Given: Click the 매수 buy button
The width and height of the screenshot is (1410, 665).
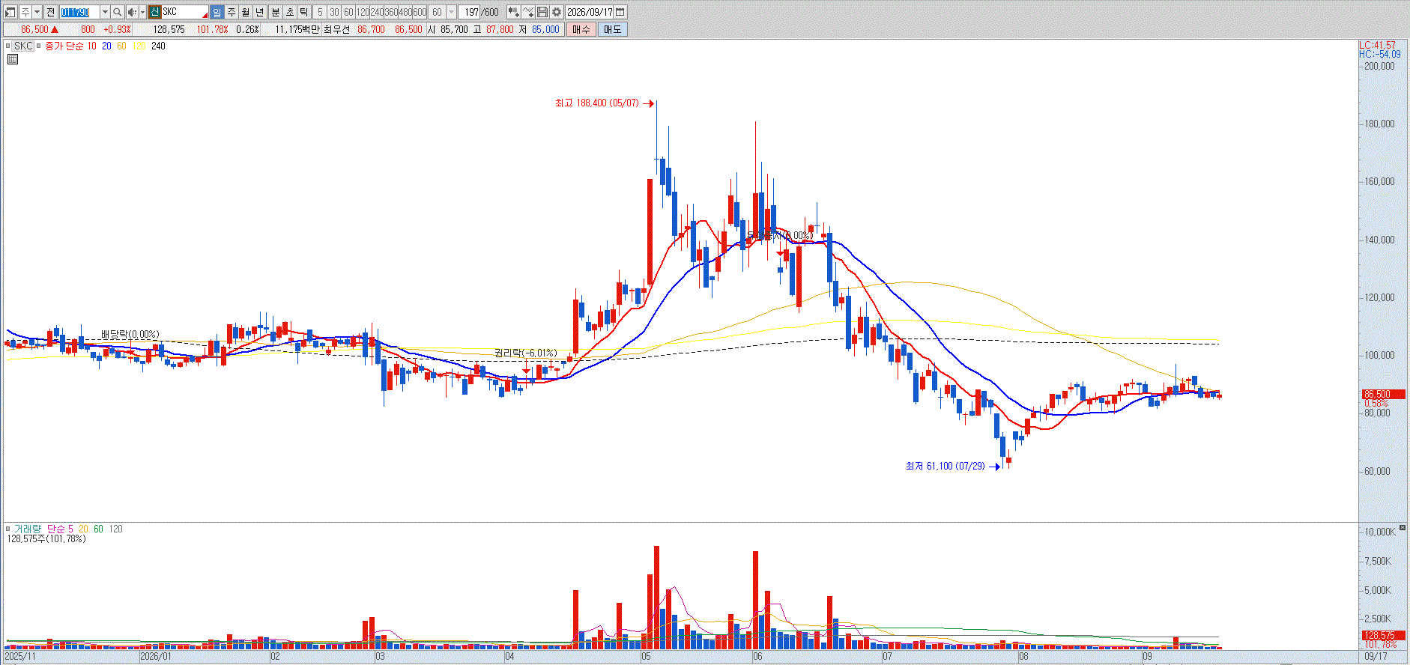Looking at the screenshot, I should pos(581,29).
